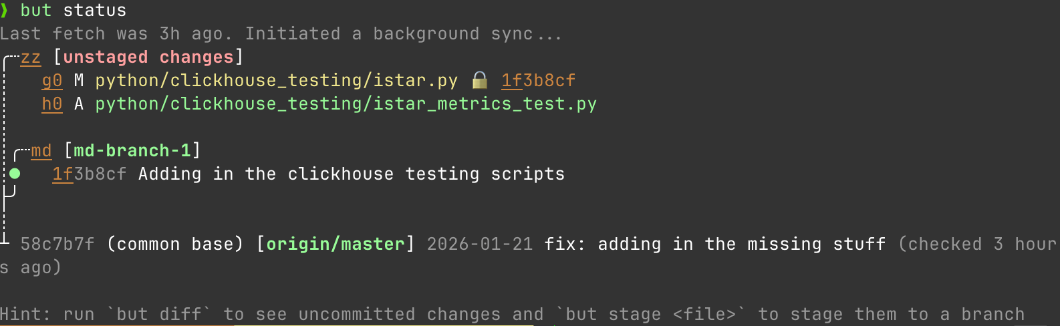Image resolution: width=1060 pixels, height=326 pixels.
Task: Click the commit message 'Adding in the clickhouse testing scripts'
Action: pos(351,174)
